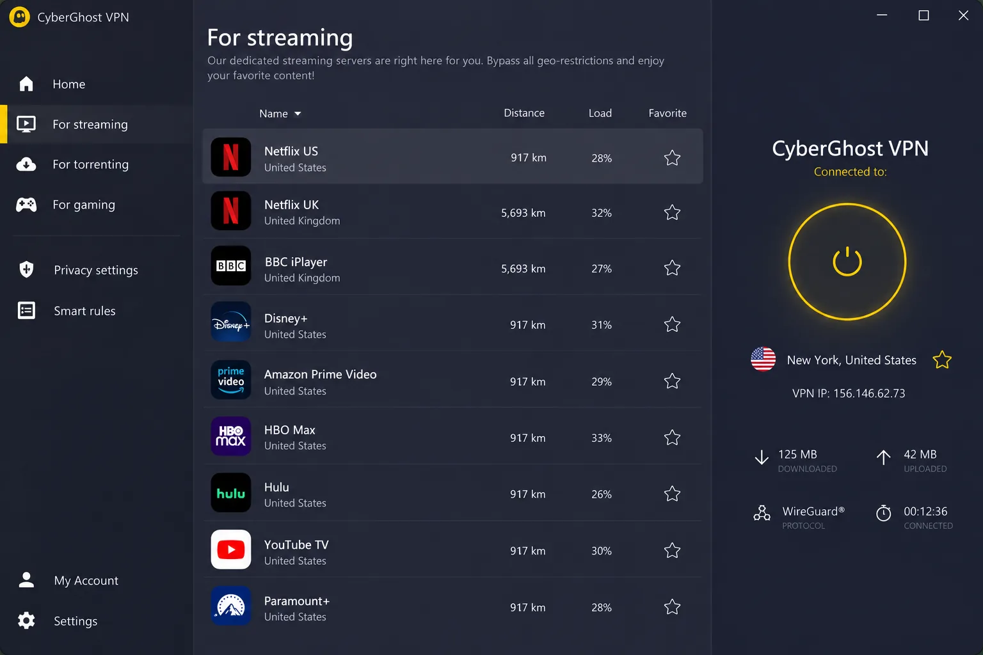
Task: Open the Smart rules list icon
Action: [x=26, y=310]
